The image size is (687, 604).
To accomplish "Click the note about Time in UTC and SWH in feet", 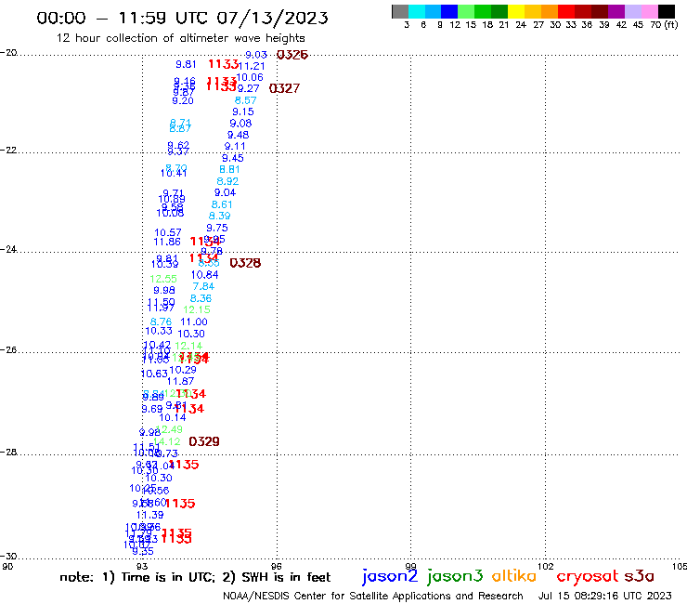I will tap(195, 577).
